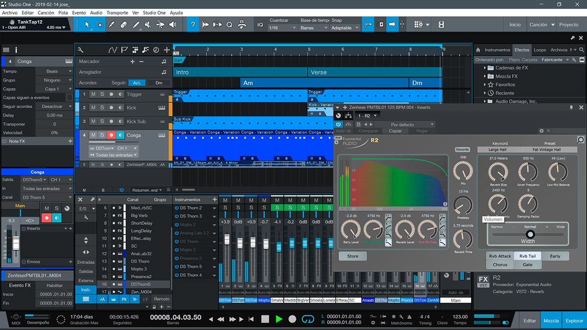Switch to the Efectos browser tab
Image resolution: width=587 pixels, height=330 pixels.
(522, 50)
